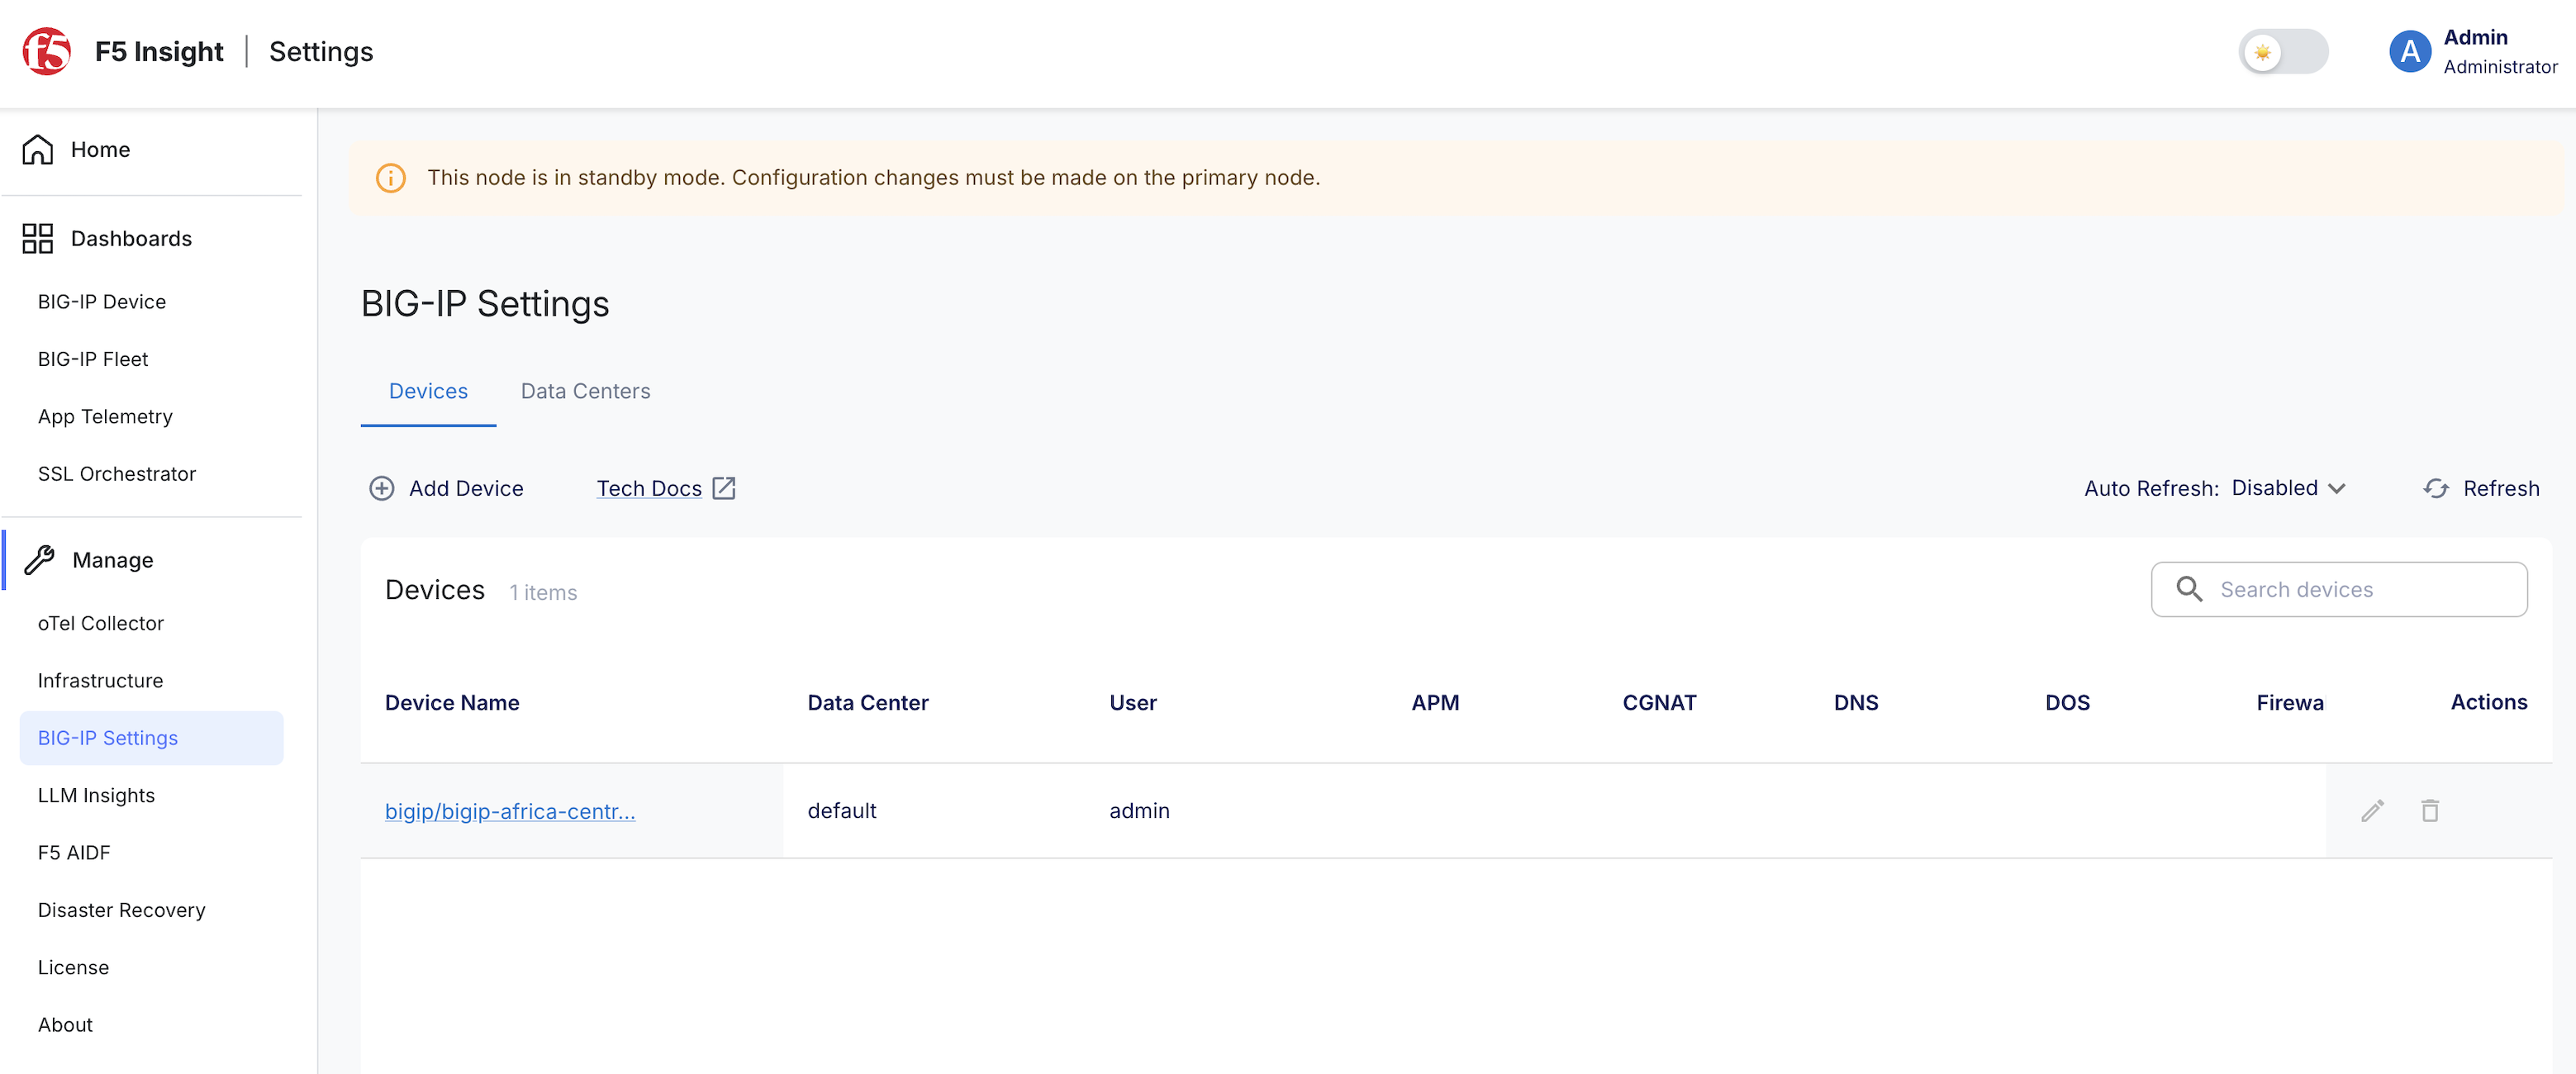Click the standby mode info icon
Image resolution: width=2576 pixels, height=1074 pixels.
coord(391,177)
